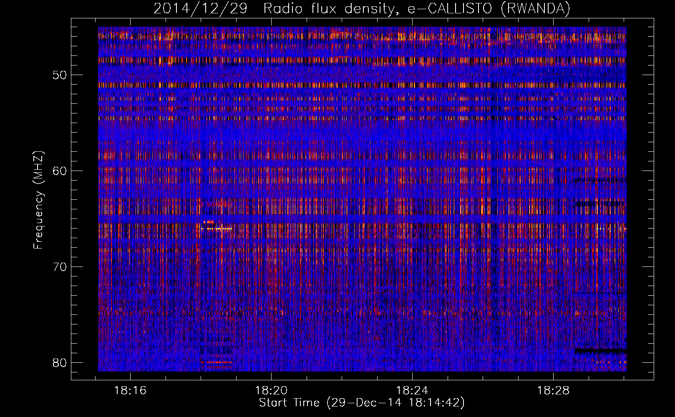Click the 50 frequency tick label

tap(60, 75)
